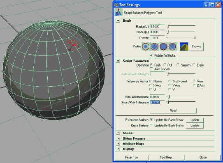The image size is (223, 163).
Task: Set reference vector to U
Action: tap(151, 89)
